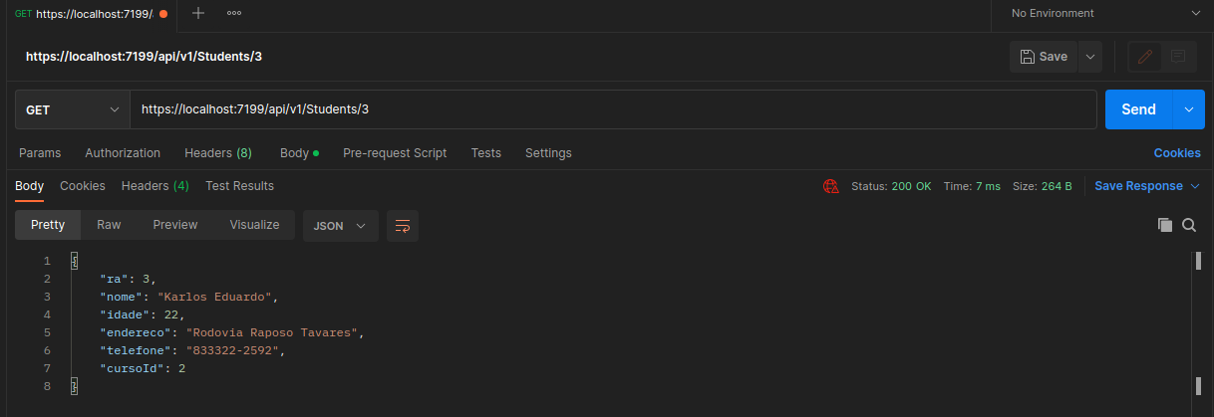Image resolution: width=1214 pixels, height=417 pixels.
Task: Click the Size: 264 B label
Action: [1043, 186]
